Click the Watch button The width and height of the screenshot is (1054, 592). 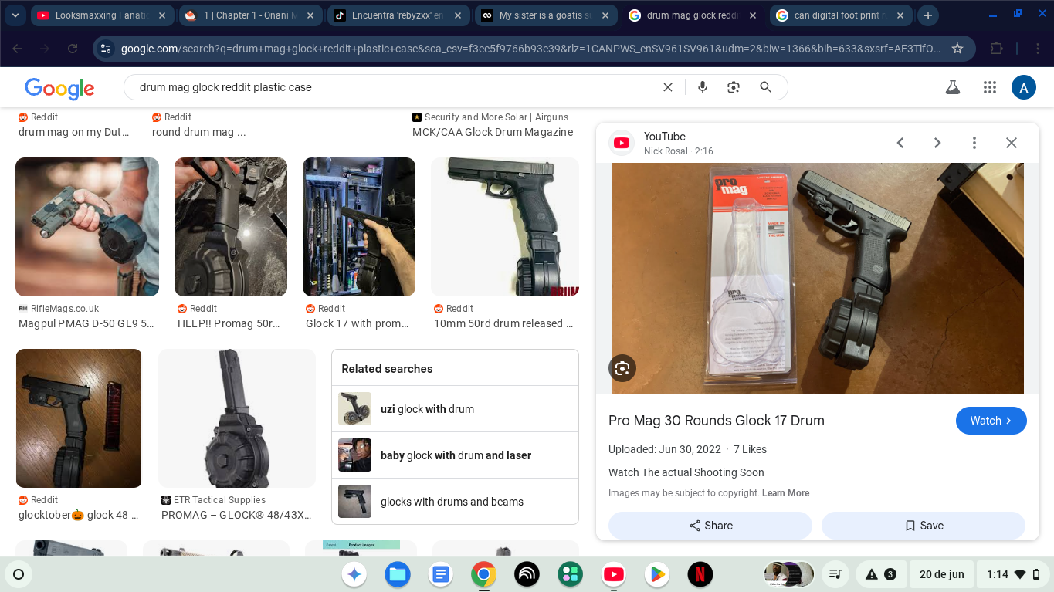[x=991, y=421]
